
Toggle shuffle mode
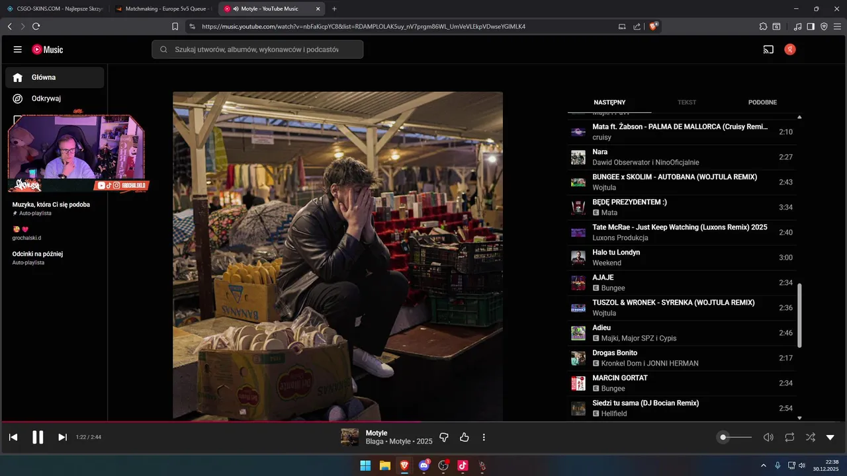click(x=810, y=437)
